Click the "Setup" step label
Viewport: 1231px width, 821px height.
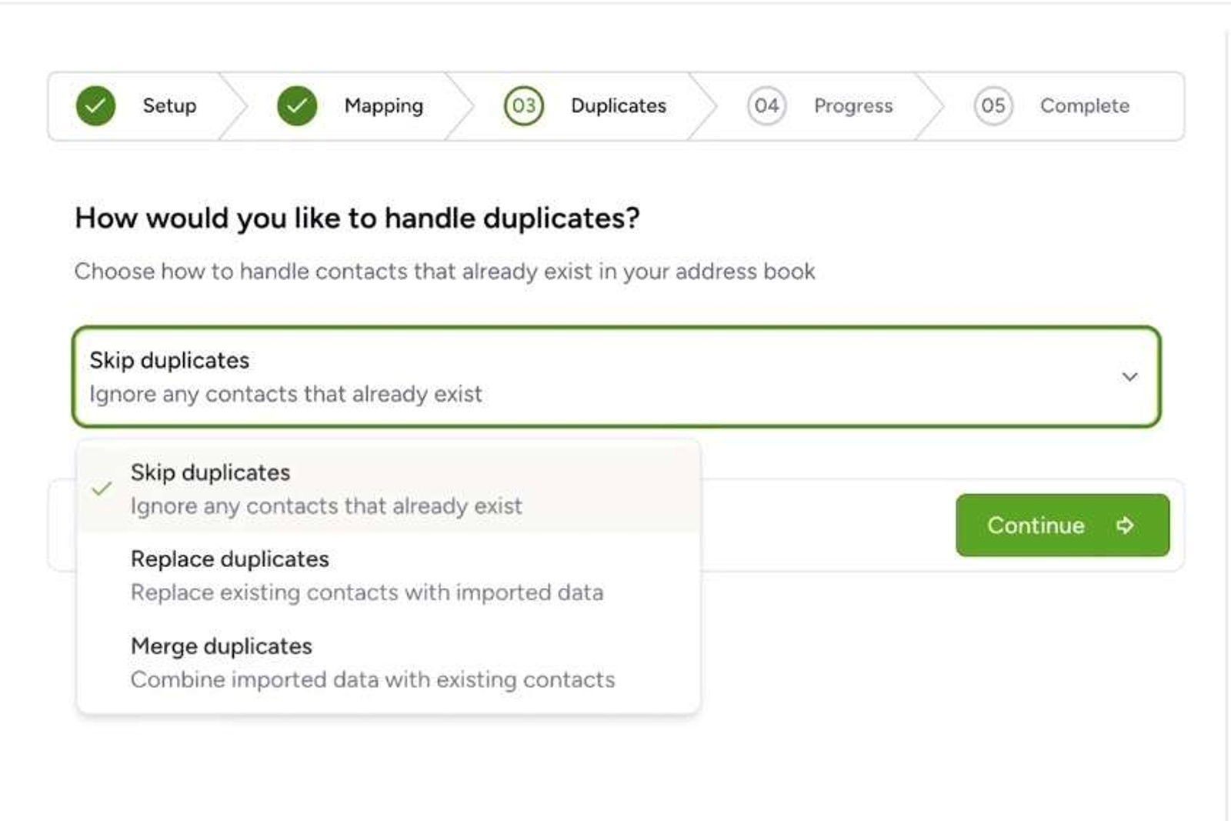click(168, 105)
